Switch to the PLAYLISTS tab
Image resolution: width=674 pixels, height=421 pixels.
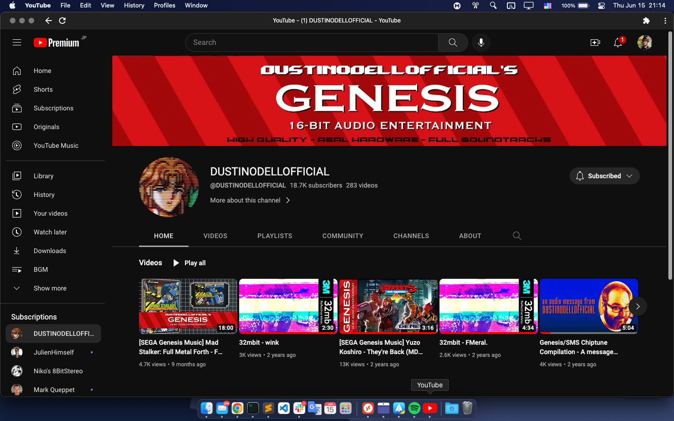275,236
